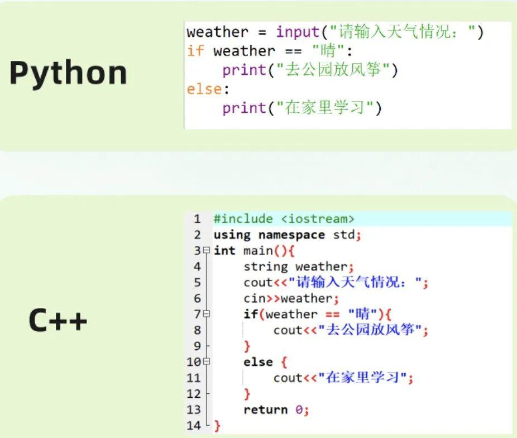The width and height of the screenshot is (517, 438).
Task: Click the 'else {' line in the C++ code
Action: (265, 362)
